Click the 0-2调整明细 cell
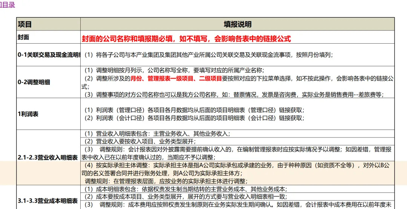Screen dimensions: 407x209 pyautogui.click(x=48, y=82)
